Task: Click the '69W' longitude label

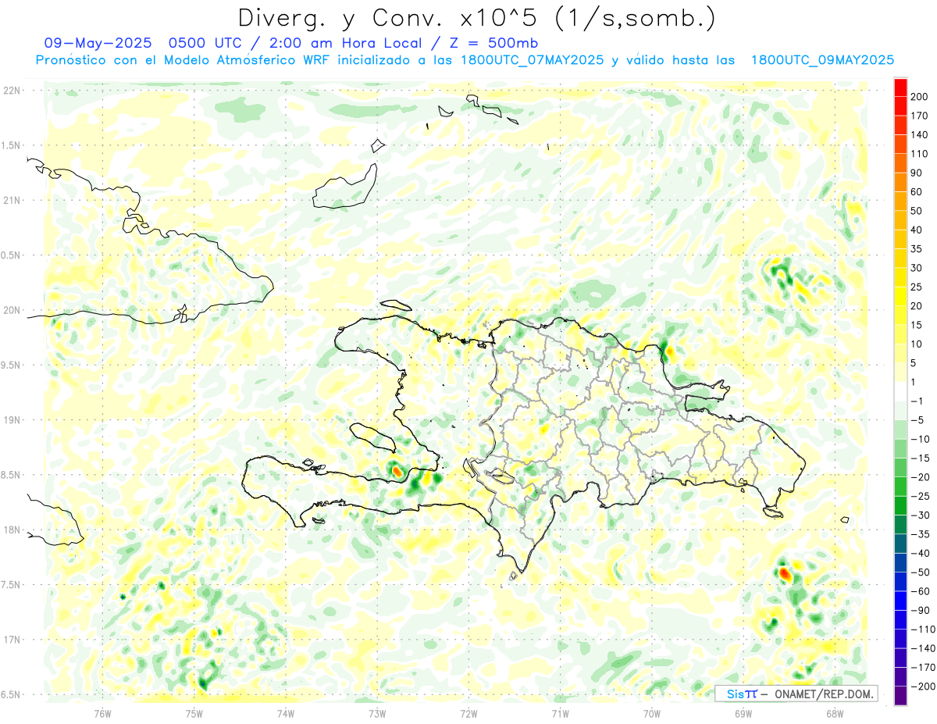Action: click(x=743, y=713)
